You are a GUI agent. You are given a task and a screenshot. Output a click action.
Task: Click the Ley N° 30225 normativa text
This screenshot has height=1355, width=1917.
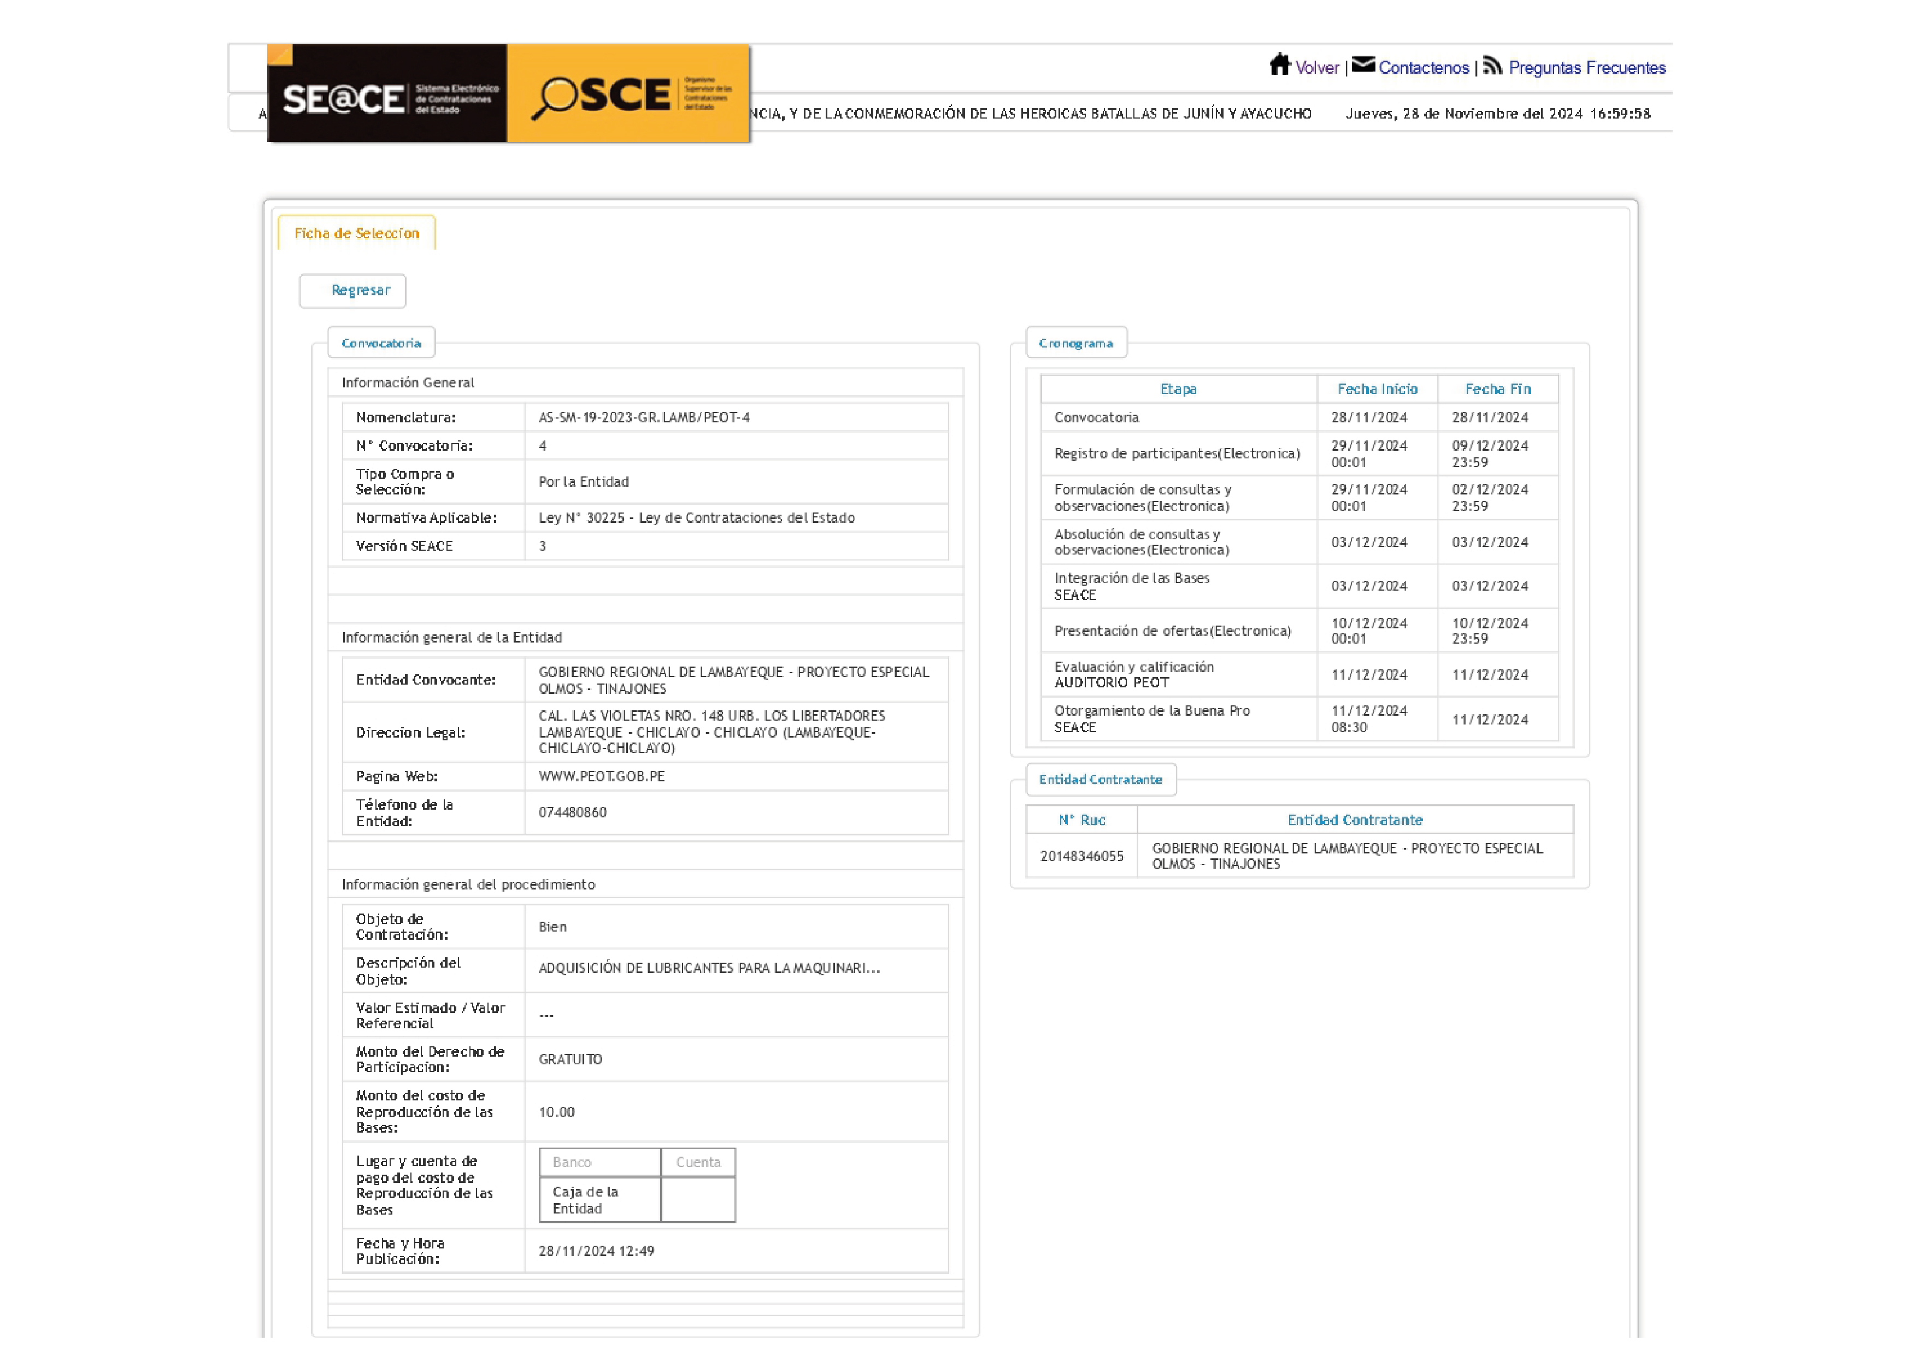[x=696, y=517]
